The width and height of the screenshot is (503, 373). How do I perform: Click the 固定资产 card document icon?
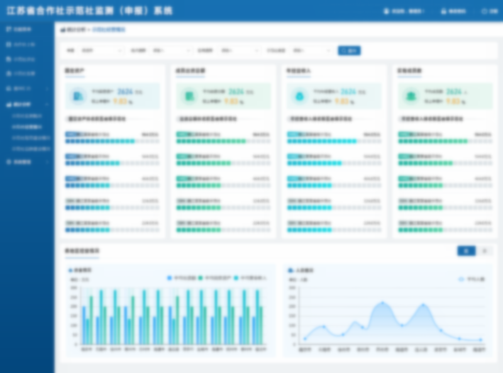click(x=78, y=96)
